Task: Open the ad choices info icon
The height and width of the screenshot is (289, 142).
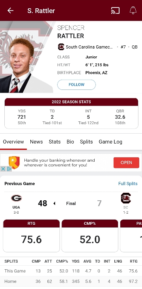Action: [9, 169]
